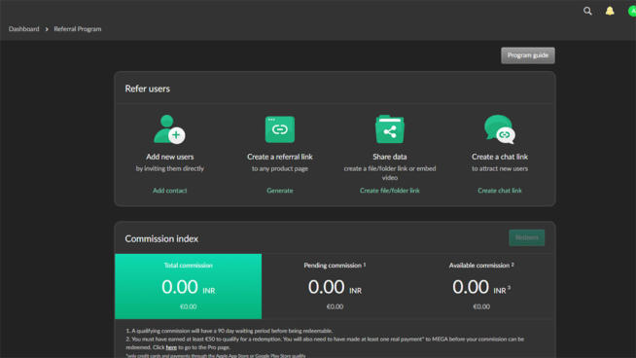Go to Dashboard breadcrumb
The width and height of the screenshot is (636, 358).
click(24, 29)
